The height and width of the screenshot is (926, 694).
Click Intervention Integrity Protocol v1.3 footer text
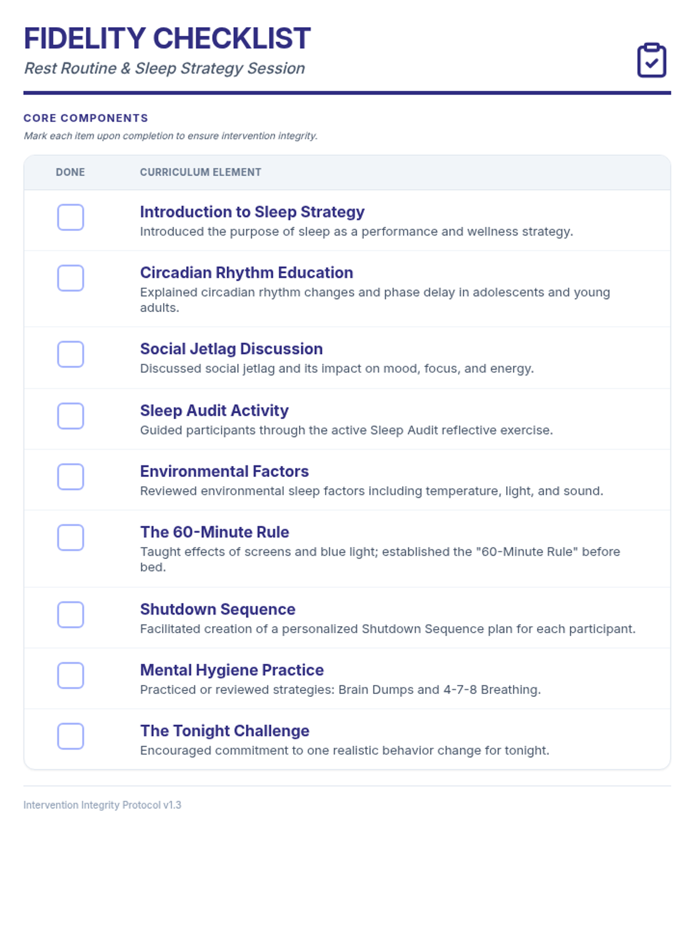point(102,805)
